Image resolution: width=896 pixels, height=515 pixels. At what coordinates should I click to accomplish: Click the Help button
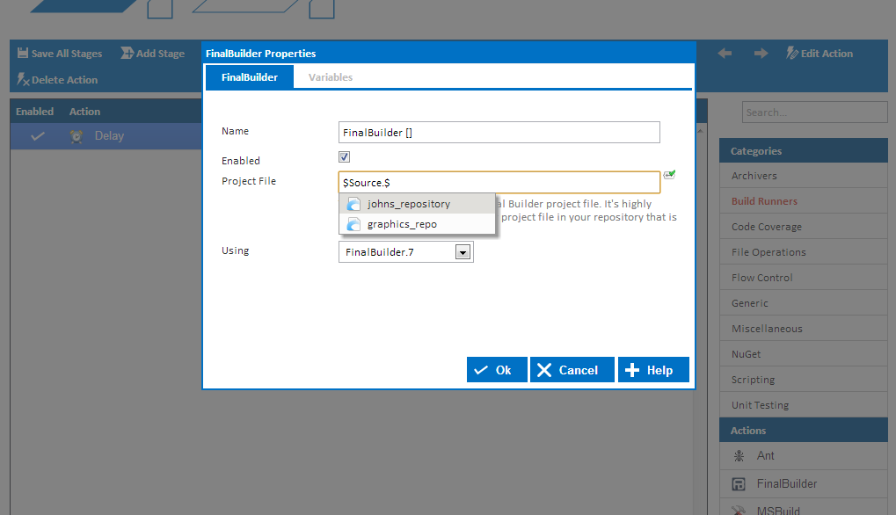tap(653, 370)
